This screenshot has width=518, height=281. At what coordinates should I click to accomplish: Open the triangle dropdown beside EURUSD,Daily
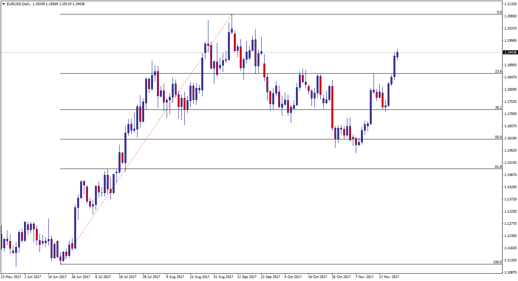point(3,4)
